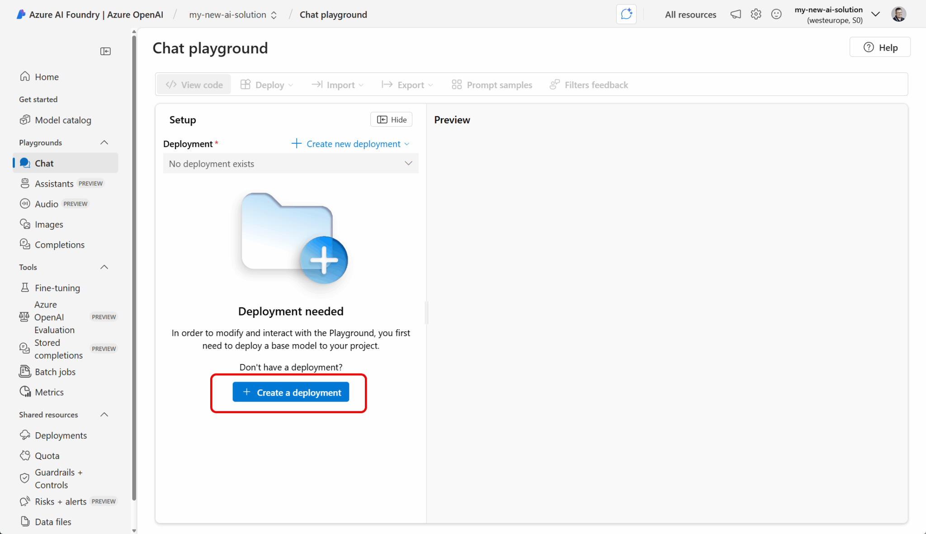Click the announcements megaphone icon
Screen dimensions: 926x534
(x=735, y=14)
